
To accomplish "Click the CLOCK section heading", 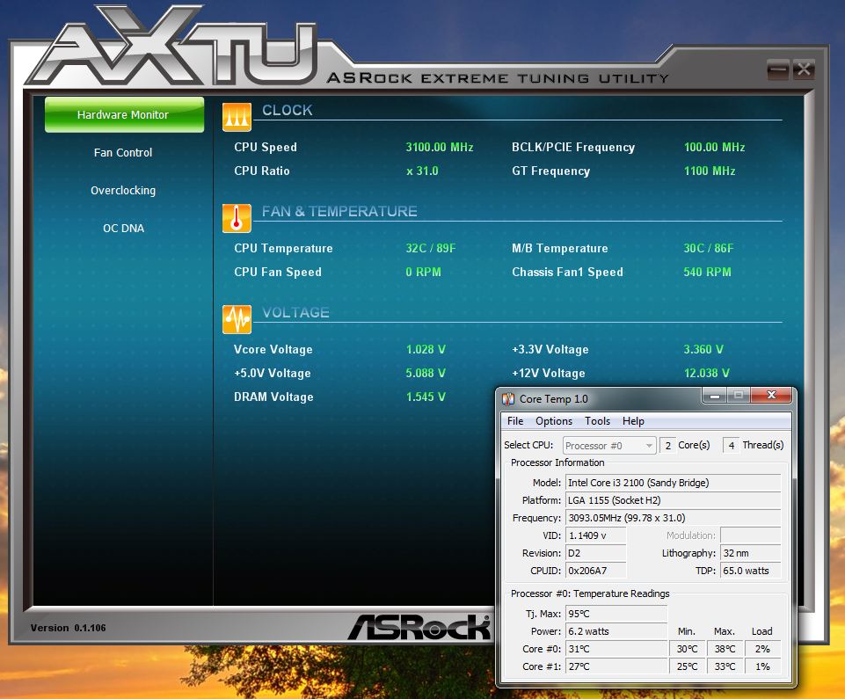I will coord(288,110).
